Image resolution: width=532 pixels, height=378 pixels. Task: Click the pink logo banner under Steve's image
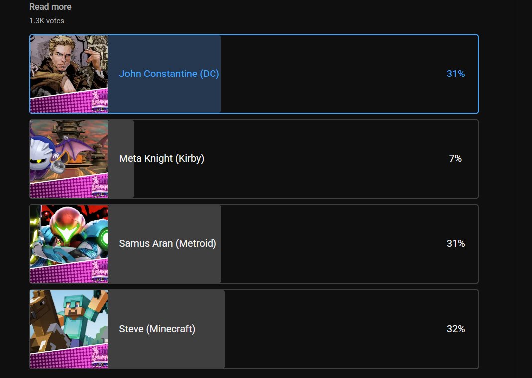[69, 357]
